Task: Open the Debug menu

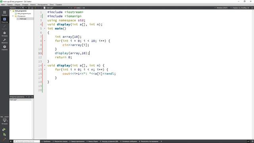Action: pyautogui.click(x=25, y=4)
